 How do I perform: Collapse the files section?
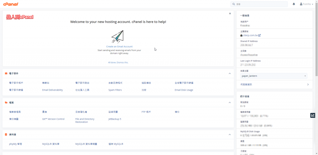click(229, 102)
